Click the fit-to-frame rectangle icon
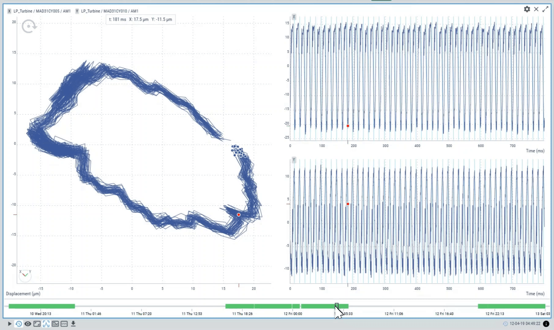 coord(37,324)
